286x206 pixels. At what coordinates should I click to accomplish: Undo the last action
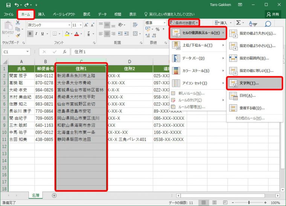[x=17, y=5]
